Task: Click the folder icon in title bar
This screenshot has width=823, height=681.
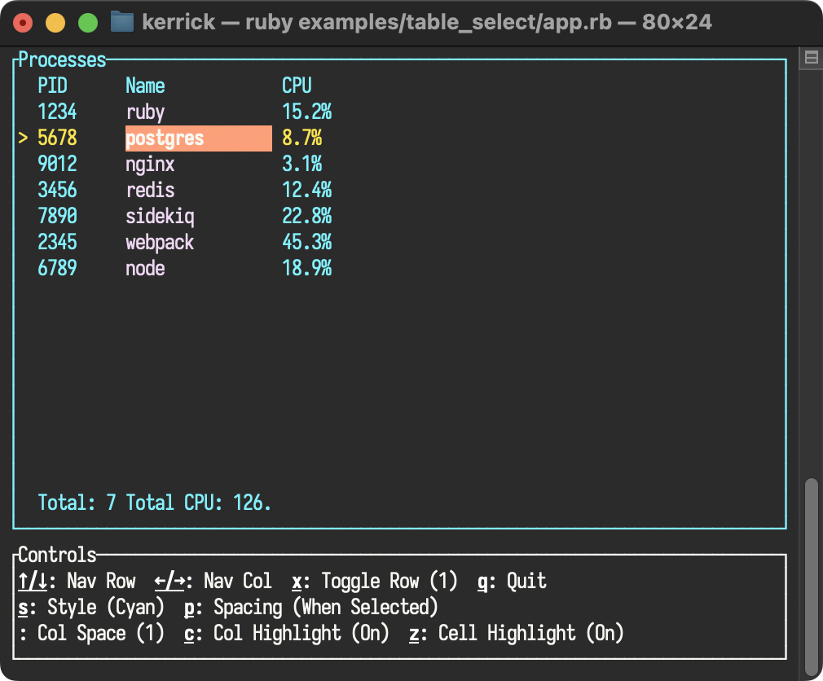Action: tap(121, 22)
